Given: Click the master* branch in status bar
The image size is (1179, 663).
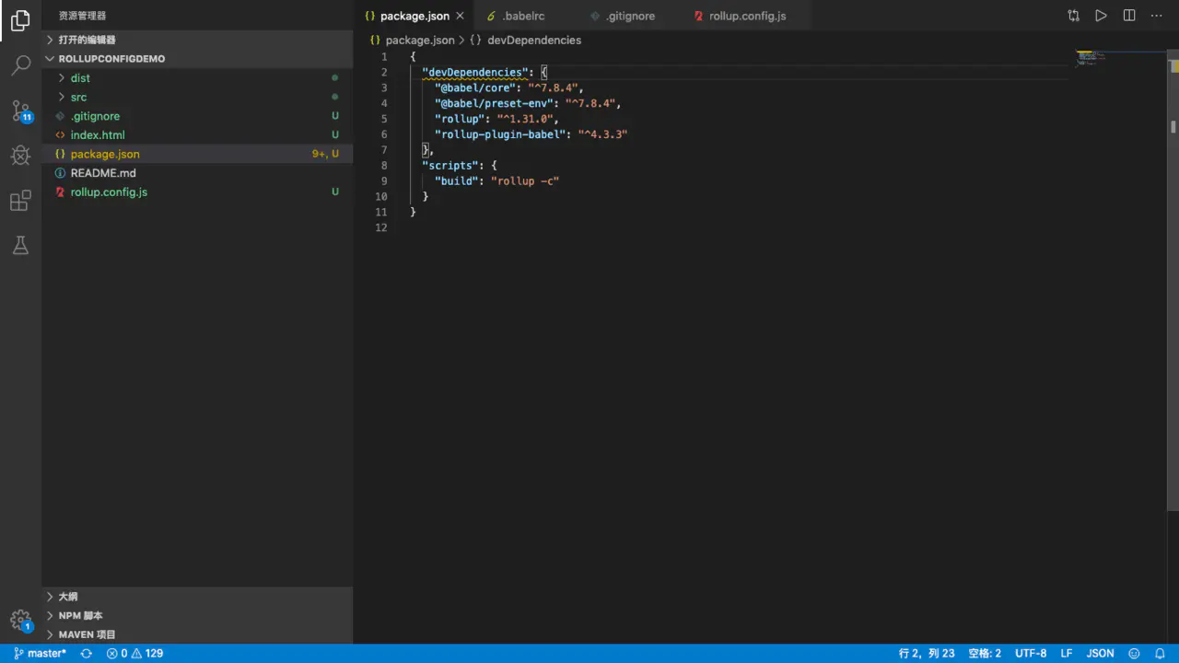Looking at the screenshot, I should tap(40, 653).
